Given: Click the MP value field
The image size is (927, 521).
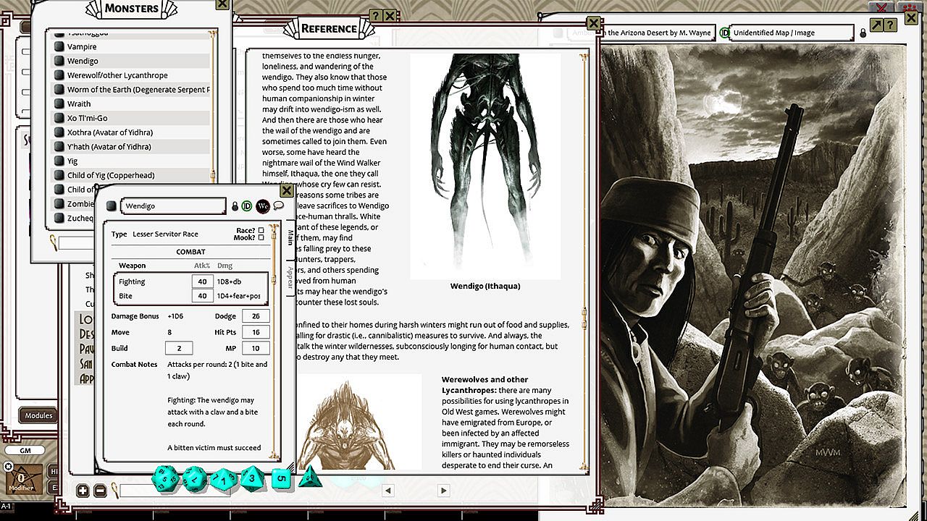Looking at the screenshot, I should click(256, 348).
